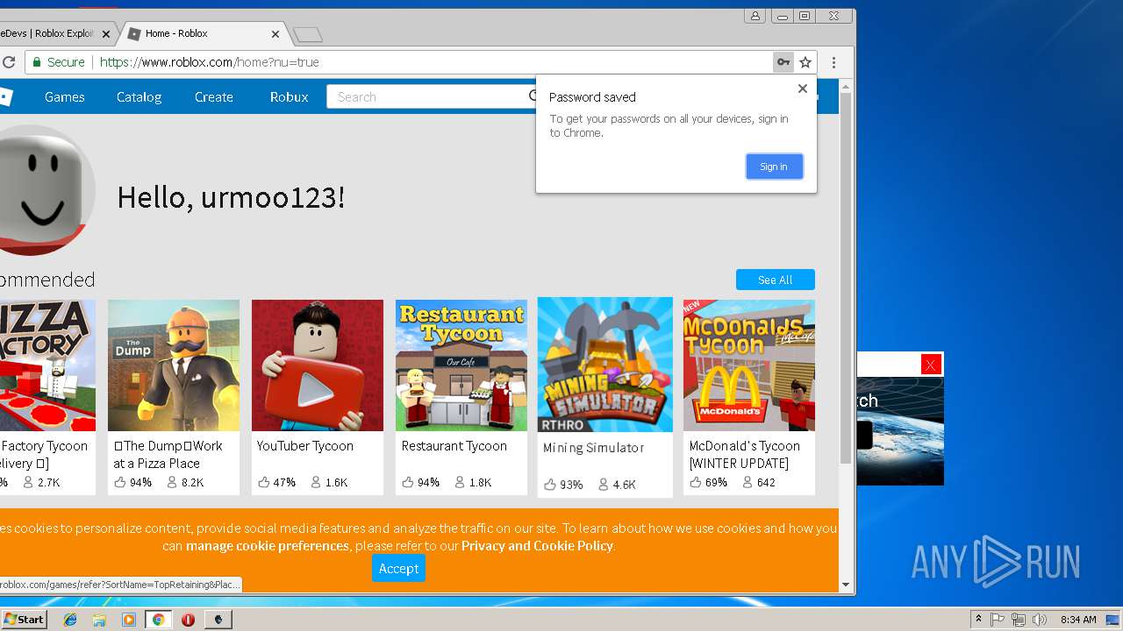Click The Dump Work at a Pizza Place title
The width and height of the screenshot is (1123, 631).
pos(168,455)
